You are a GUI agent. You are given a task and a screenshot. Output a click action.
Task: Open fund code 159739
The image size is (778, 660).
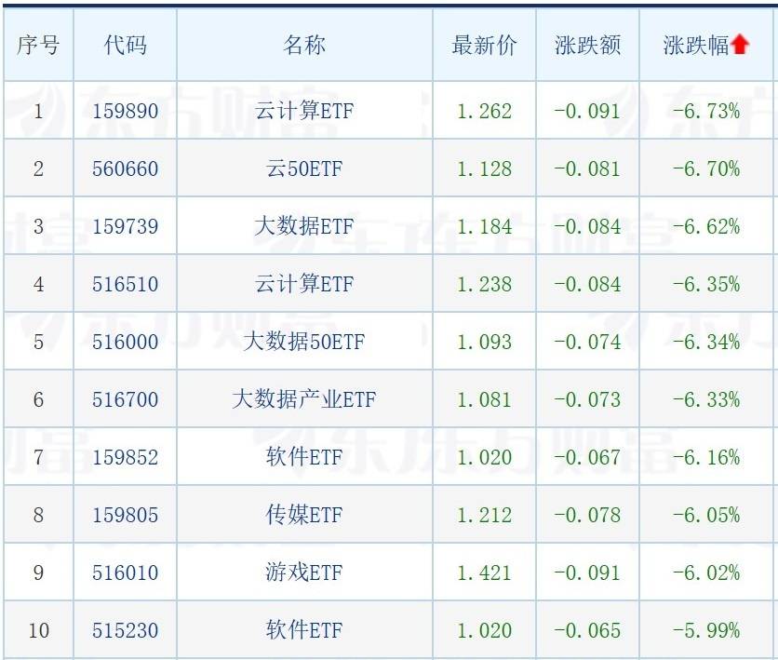(125, 226)
